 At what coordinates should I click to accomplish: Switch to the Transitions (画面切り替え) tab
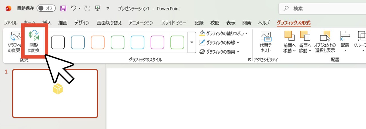point(109,23)
